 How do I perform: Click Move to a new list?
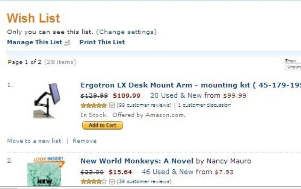pyautogui.click(x=34, y=141)
